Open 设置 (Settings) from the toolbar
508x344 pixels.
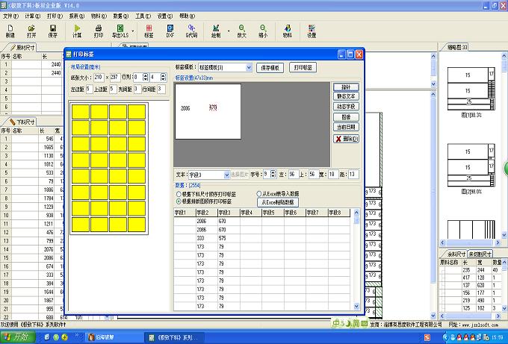311,30
